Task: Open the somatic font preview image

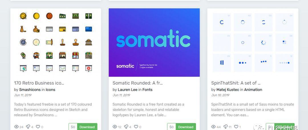Action: pyautogui.click(x=154, y=43)
